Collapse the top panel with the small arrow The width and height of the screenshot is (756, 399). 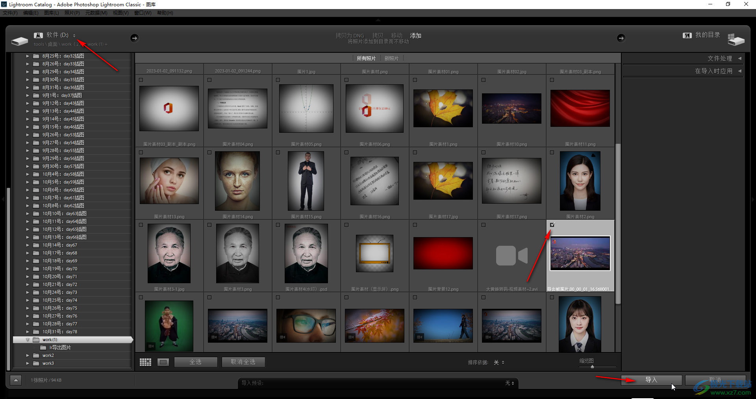(x=378, y=19)
